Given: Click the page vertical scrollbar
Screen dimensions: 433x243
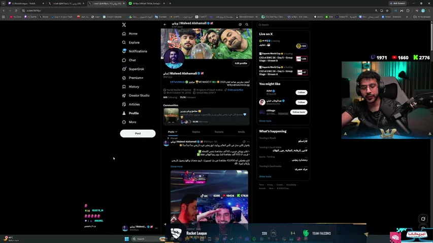Looking at the screenshot, I should coord(431,36).
